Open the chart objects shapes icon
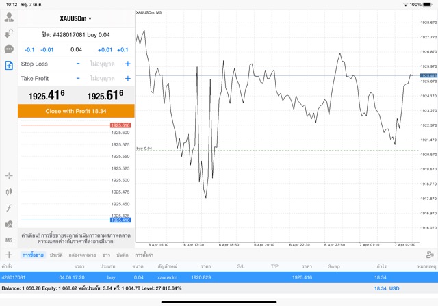The image size is (438, 306). coord(9,224)
